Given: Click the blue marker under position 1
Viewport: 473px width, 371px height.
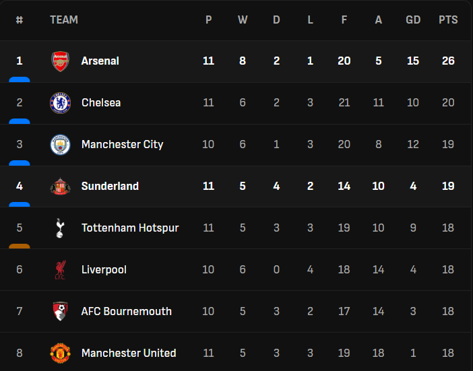Looking at the screenshot, I should coord(20,79).
